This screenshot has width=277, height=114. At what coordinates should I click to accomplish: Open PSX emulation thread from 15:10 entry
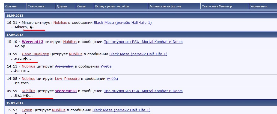pos(143,42)
